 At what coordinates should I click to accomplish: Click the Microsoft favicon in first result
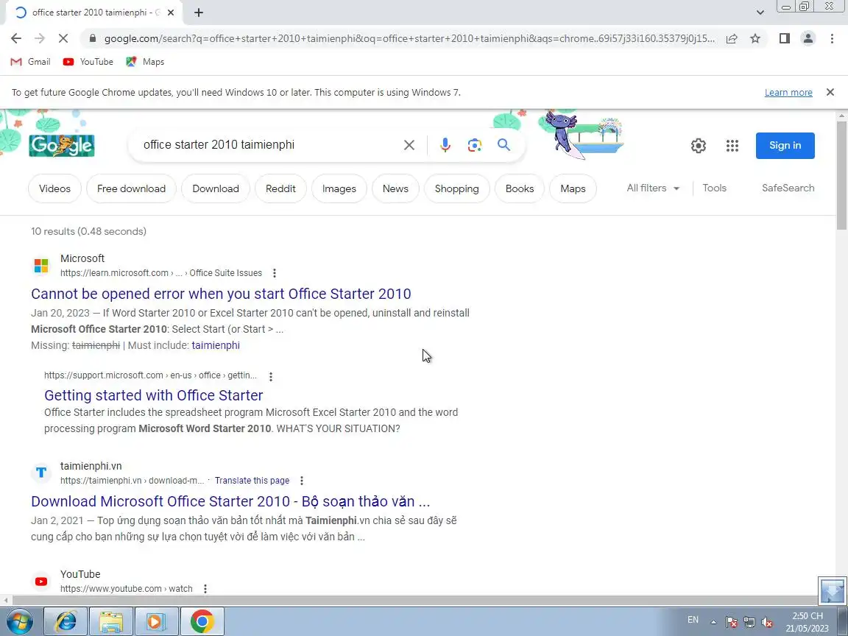point(41,266)
